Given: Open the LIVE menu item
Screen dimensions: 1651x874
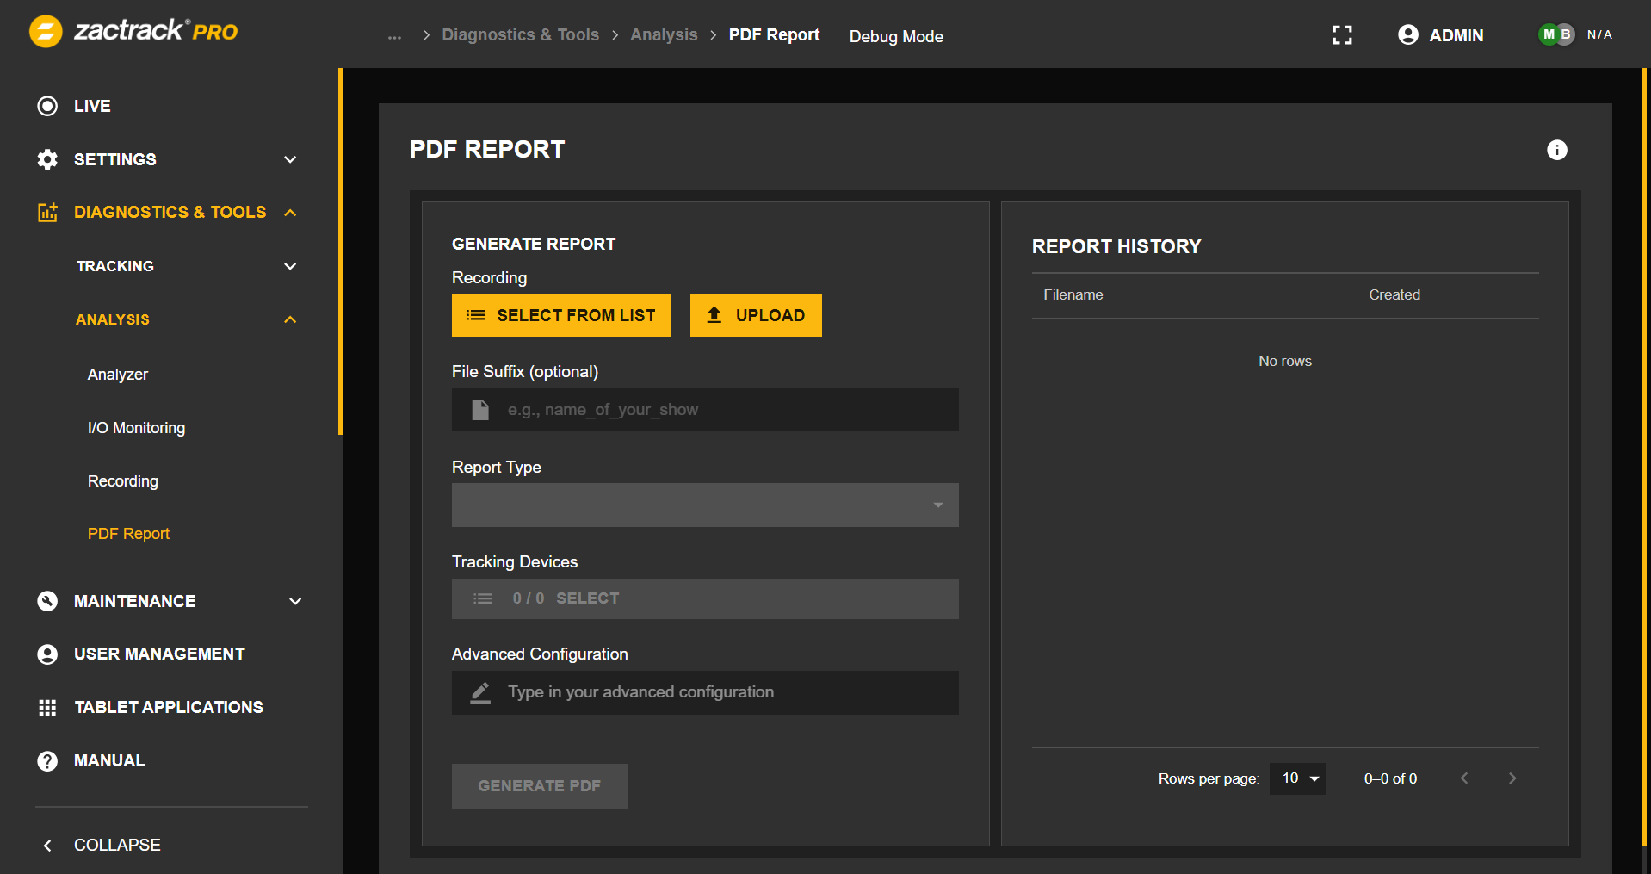Looking at the screenshot, I should 92,106.
